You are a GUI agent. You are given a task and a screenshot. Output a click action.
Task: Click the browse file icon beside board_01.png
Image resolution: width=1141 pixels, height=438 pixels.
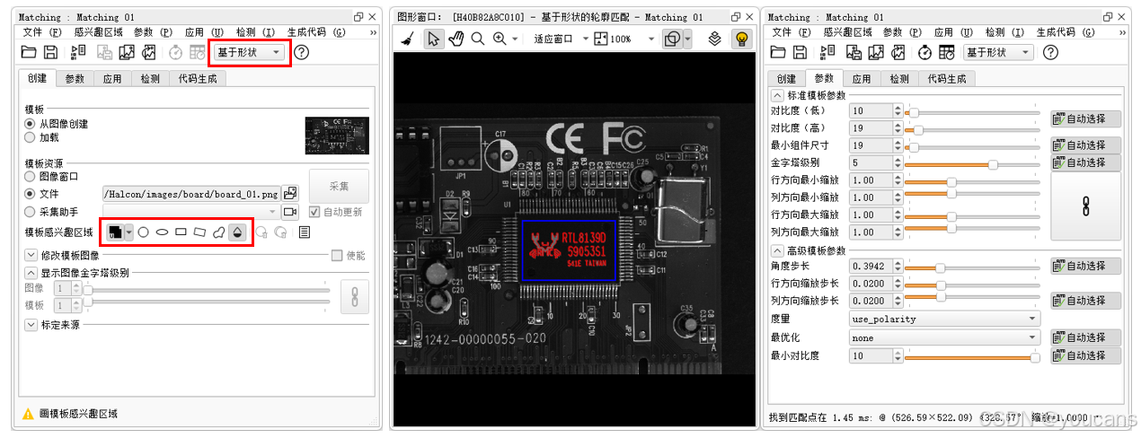(289, 193)
